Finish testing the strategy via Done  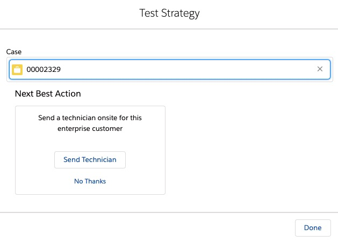click(x=313, y=228)
